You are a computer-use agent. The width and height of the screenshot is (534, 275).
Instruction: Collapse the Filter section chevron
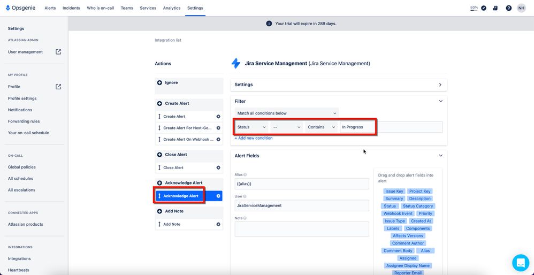[441, 101]
